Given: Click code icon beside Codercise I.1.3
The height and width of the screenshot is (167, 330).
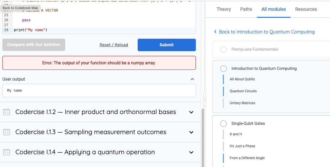Looking at the screenshot, I should (x=6, y=132).
